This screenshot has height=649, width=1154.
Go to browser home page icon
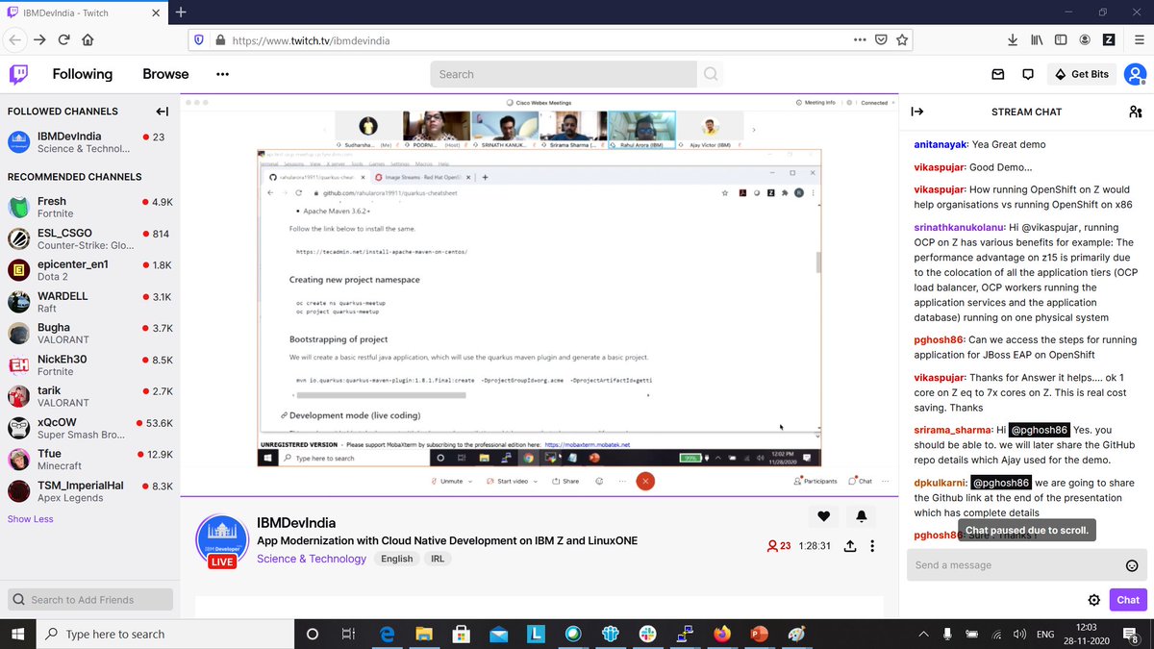coord(88,40)
